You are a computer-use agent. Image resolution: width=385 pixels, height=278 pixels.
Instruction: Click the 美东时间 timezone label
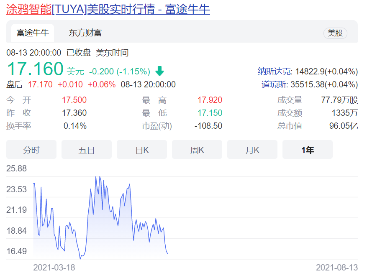[112, 53]
